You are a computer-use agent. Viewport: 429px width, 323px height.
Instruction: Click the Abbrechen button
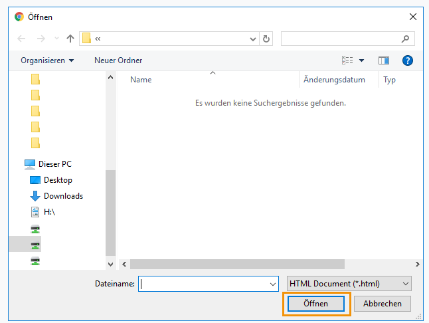coord(383,304)
